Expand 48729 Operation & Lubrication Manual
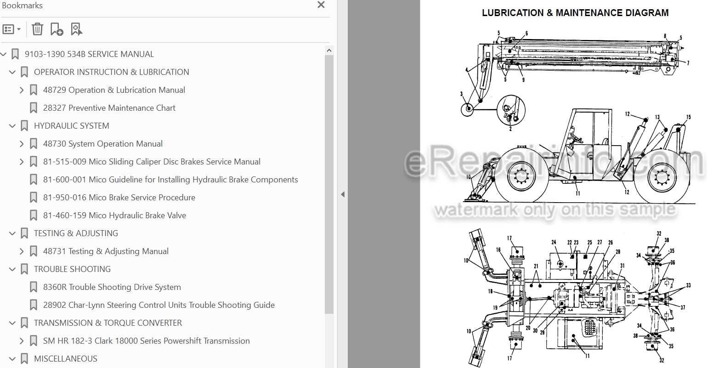Viewport: 707px width, 368px height. tap(21, 90)
